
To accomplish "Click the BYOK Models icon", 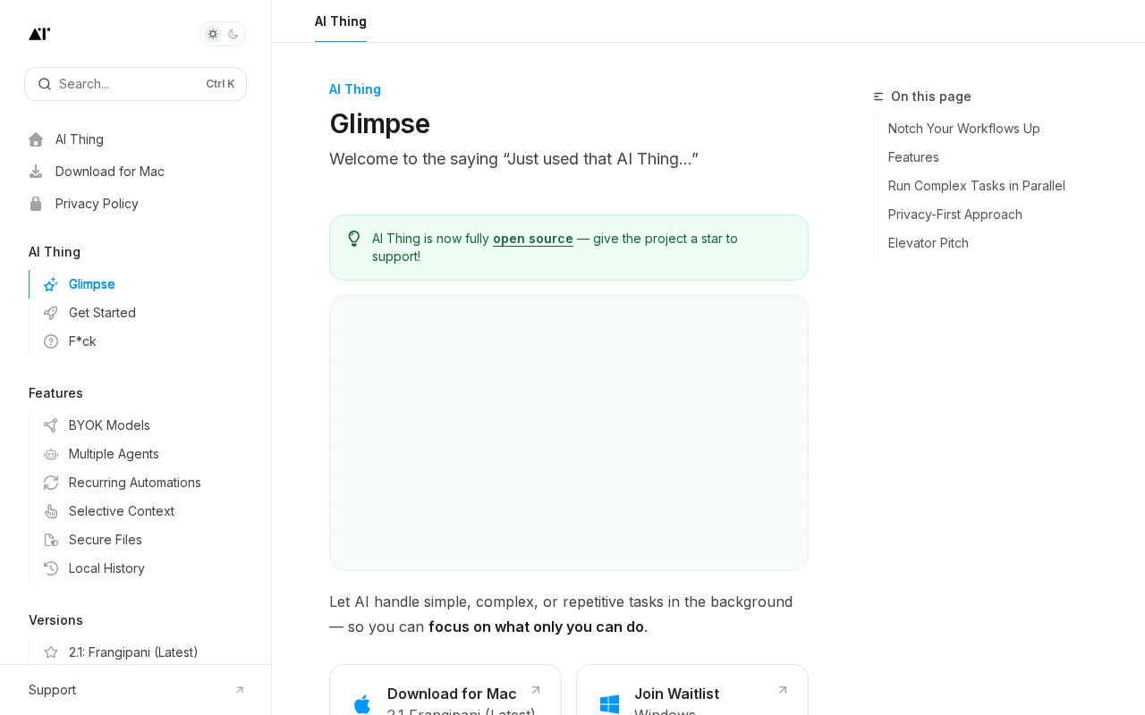I will [51, 425].
